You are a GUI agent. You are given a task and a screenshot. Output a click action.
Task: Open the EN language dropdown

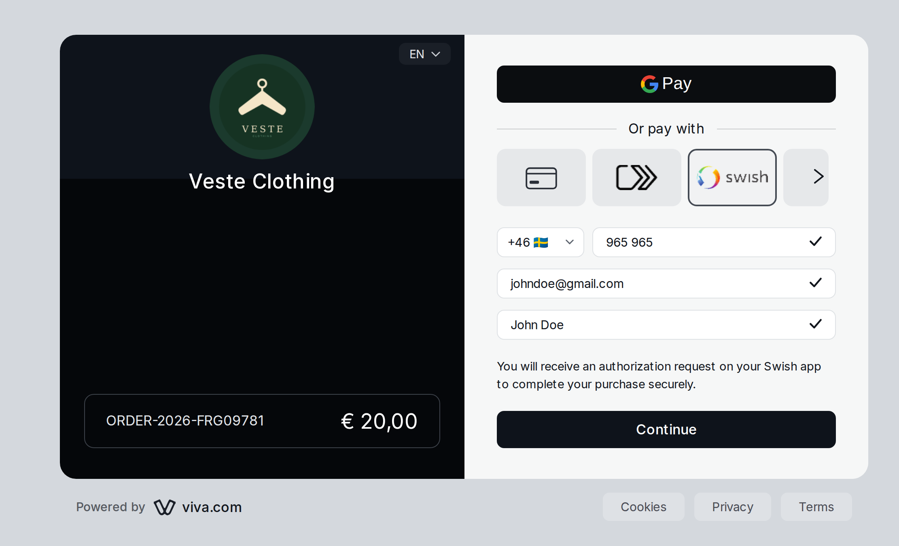[x=424, y=54]
